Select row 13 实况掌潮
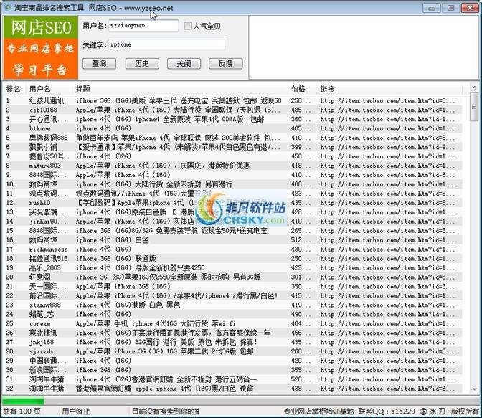 point(232,212)
